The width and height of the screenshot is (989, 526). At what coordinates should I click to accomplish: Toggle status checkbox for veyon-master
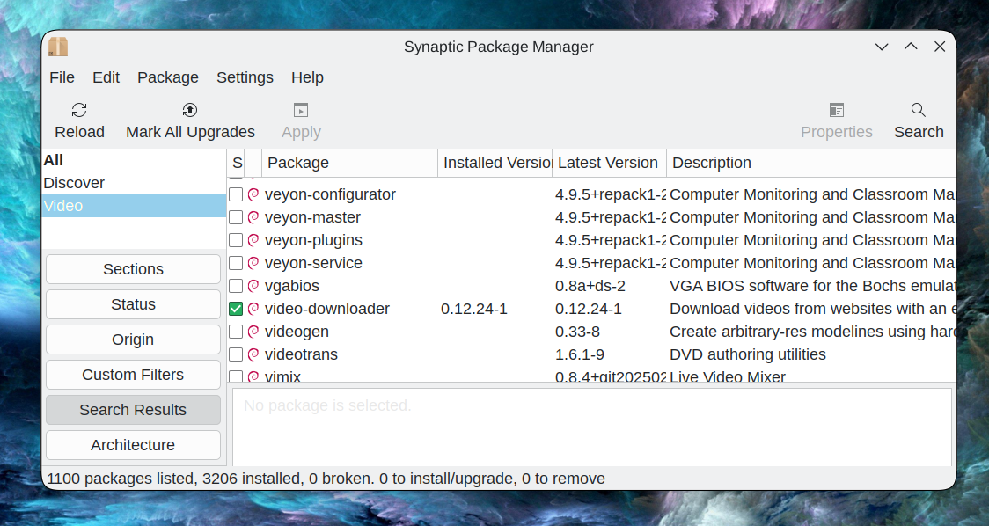coord(236,217)
